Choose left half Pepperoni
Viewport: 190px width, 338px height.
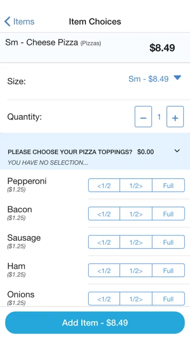tap(104, 185)
